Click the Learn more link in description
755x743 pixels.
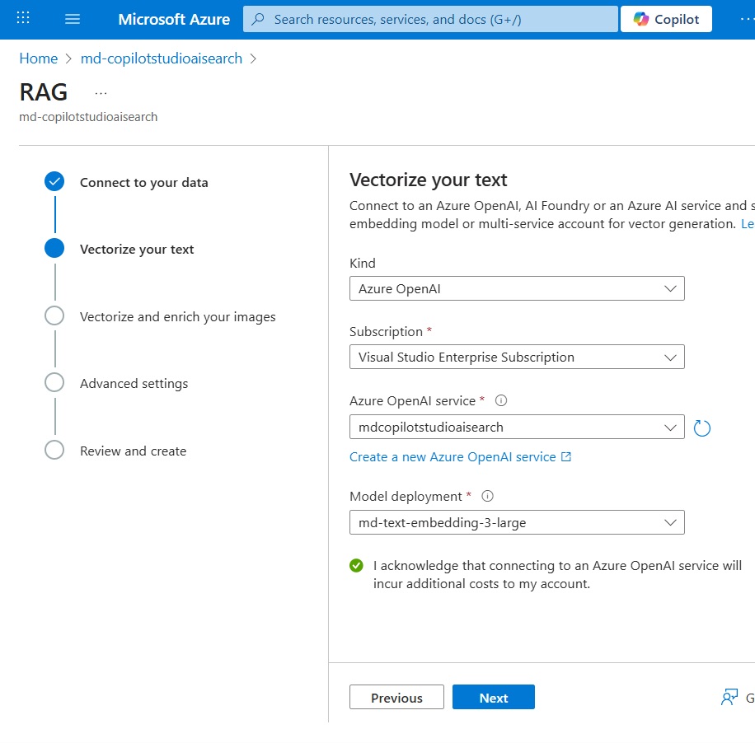pos(748,224)
